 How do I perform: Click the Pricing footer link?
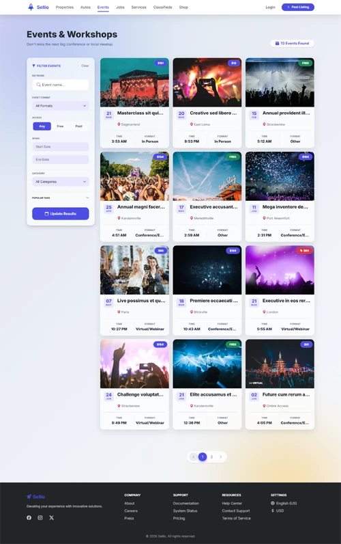click(179, 518)
